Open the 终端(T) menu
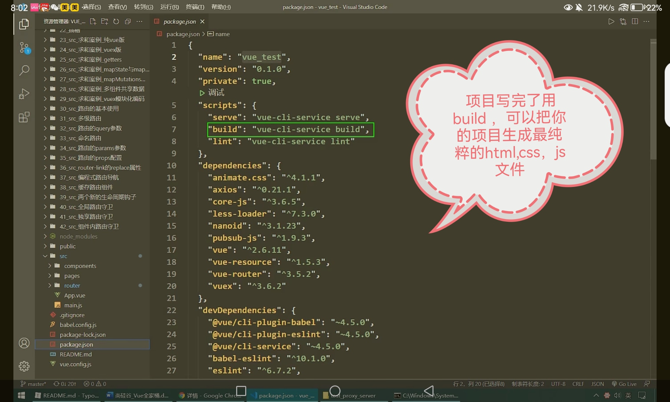The image size is (670, 402). [195, 7]
